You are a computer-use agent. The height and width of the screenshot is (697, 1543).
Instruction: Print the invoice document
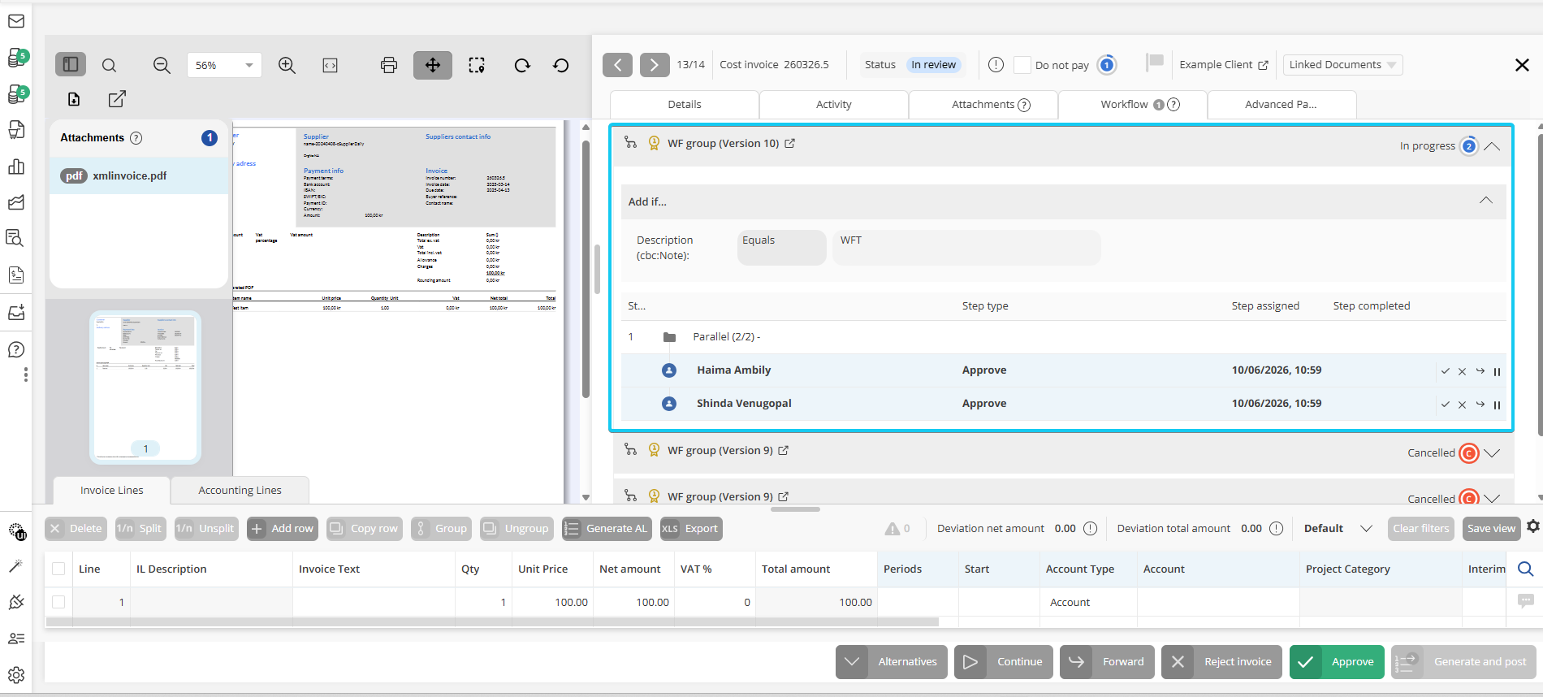click(x=389, y=65)
